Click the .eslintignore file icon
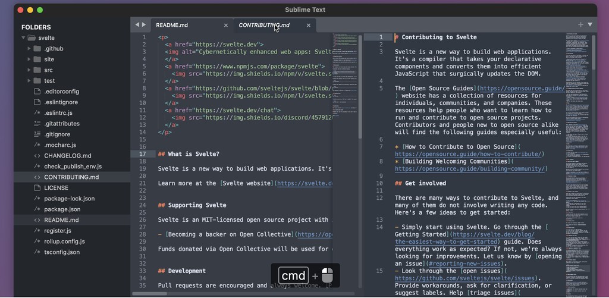 [x=37, y=102]
